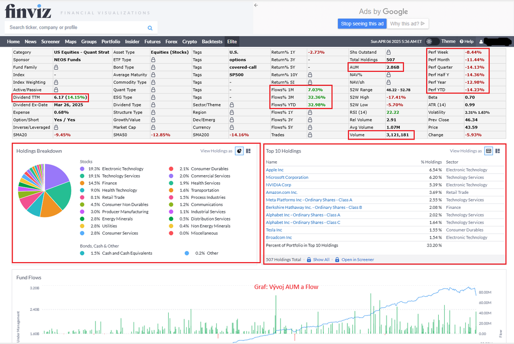Click the search magnifier icon
Viewport: 514px width, 344px height.
pyautogui.click(x=150, y=28)
